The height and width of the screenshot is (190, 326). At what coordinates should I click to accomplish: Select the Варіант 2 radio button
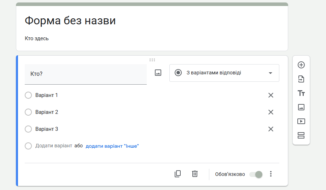pyautogui.click(x=28, y=112)
